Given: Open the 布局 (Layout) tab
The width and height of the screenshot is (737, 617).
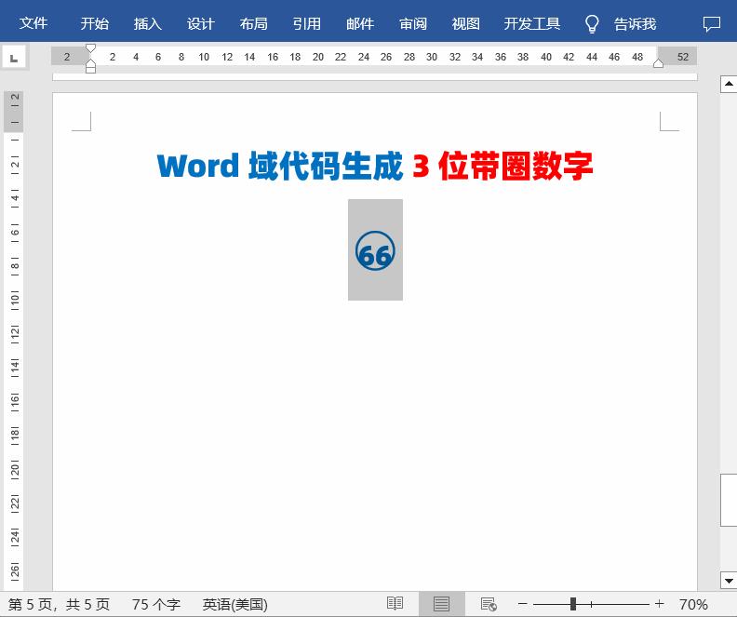Looking at the screenshot, I should coord(254,23).
